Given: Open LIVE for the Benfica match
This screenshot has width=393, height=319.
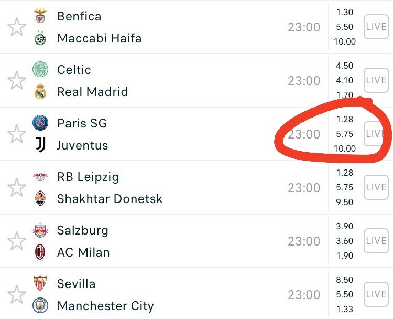Looking at the screenshot, I should [x=376, y=27].
